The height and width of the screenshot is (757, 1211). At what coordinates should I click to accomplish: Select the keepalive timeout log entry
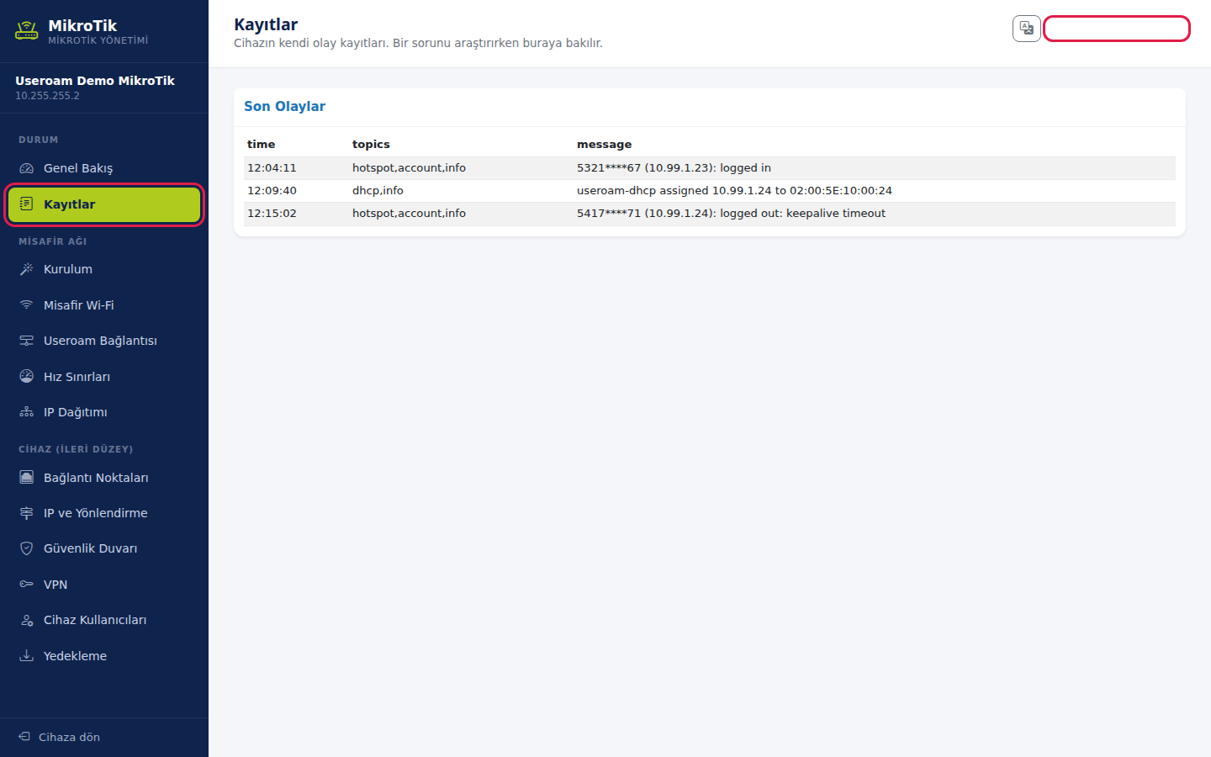point(710,214)
